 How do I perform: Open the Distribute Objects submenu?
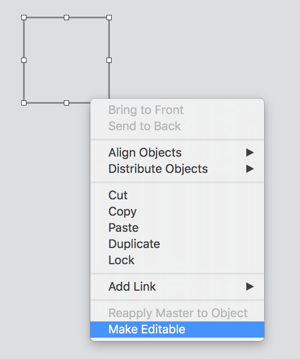point(158,169)
